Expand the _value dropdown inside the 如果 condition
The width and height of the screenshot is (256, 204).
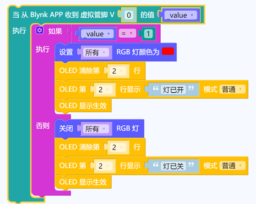pos(97,34)
